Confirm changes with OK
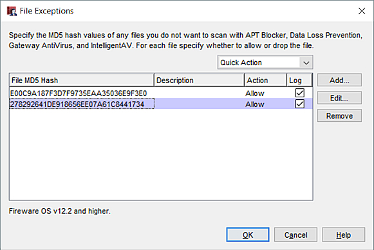This screenshot has width=374, height=250. (x=248, y=235)
